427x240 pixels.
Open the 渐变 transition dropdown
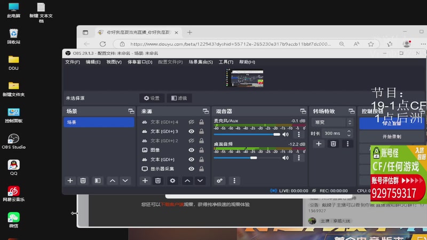[x=332, y=122]
